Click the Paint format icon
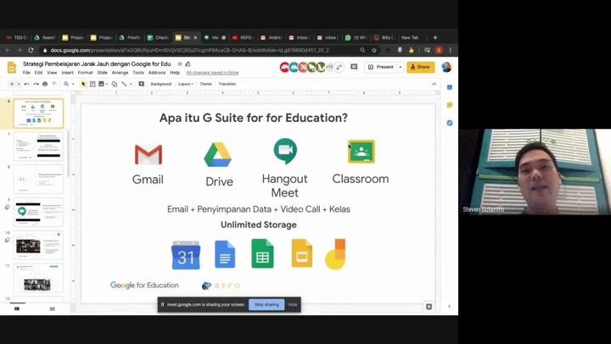Image resolution: width=611 pixels, height=344 pixels. 54,84
